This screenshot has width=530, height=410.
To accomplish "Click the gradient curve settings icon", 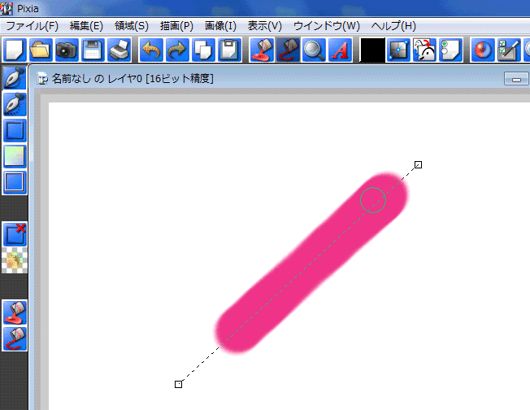I will pos(398,50).
